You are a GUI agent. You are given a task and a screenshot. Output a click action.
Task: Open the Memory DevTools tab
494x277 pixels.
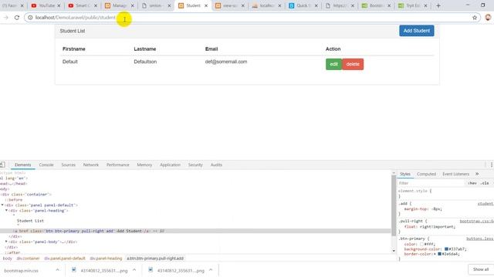(144, 165)
